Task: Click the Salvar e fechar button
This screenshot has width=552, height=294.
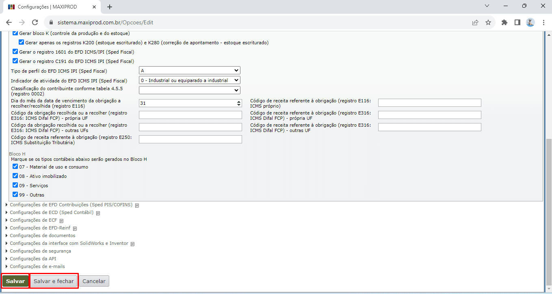Action: tap(54, 281)
